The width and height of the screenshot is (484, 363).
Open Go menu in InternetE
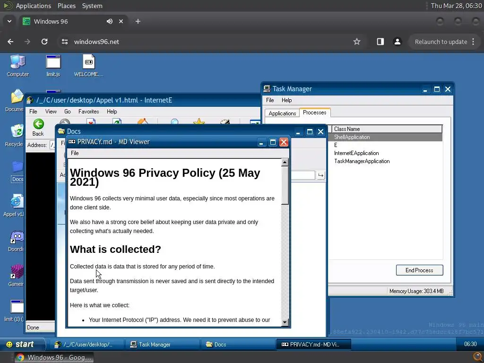tap(68, 112)
